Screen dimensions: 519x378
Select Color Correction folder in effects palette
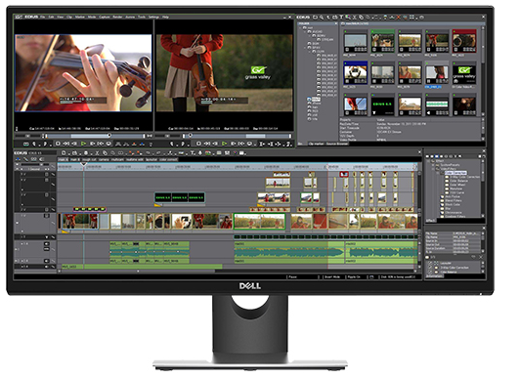coord(455,173)
